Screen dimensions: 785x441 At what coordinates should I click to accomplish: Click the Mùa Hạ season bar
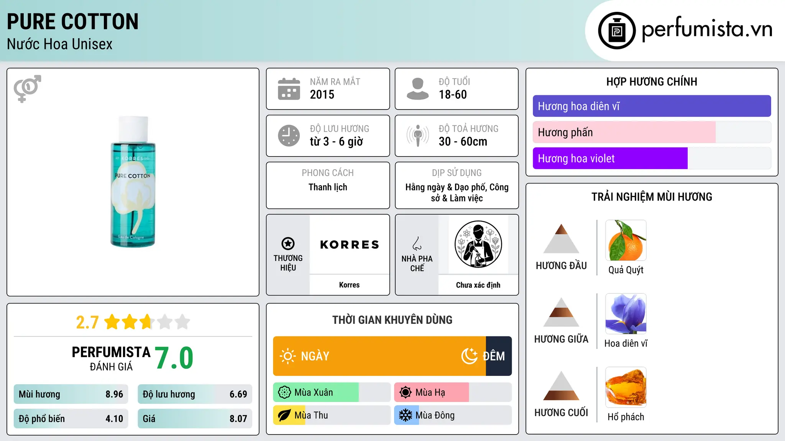pos(453,392)
